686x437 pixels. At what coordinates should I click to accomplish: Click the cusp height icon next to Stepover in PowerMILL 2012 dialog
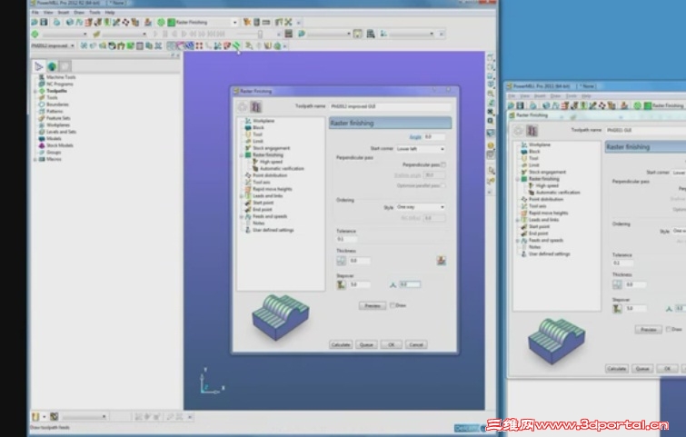pos(393,284)
